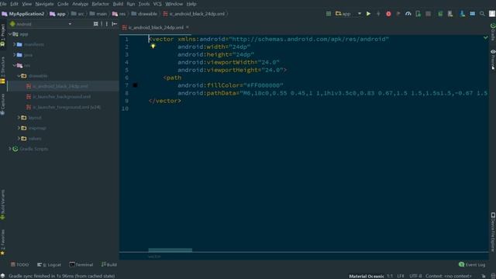Expand the java folder
496x279 pixels.
pos(14,55)
